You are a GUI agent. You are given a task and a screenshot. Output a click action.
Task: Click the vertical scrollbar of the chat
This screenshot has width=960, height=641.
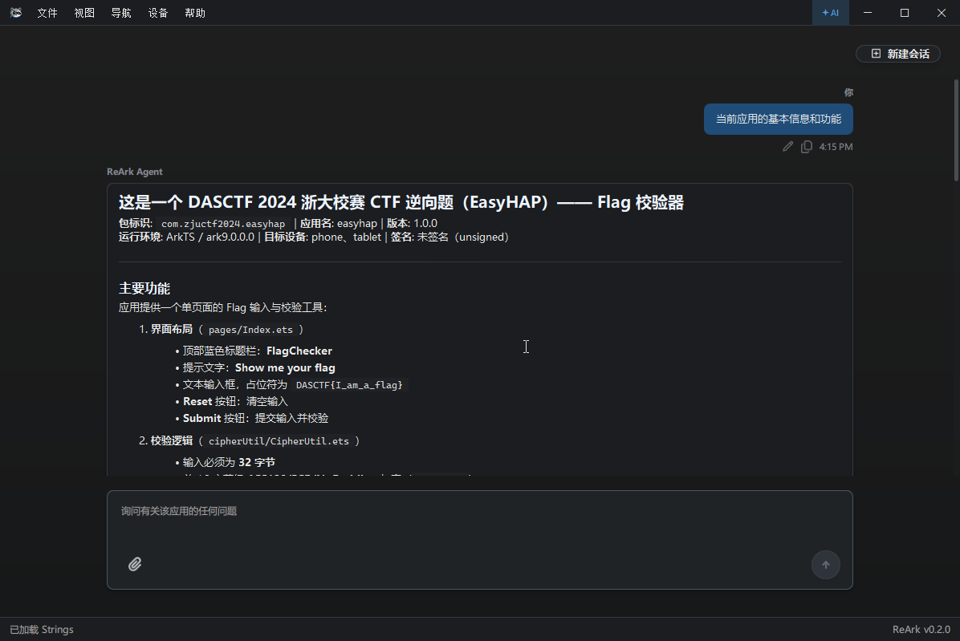click(956, 130)
